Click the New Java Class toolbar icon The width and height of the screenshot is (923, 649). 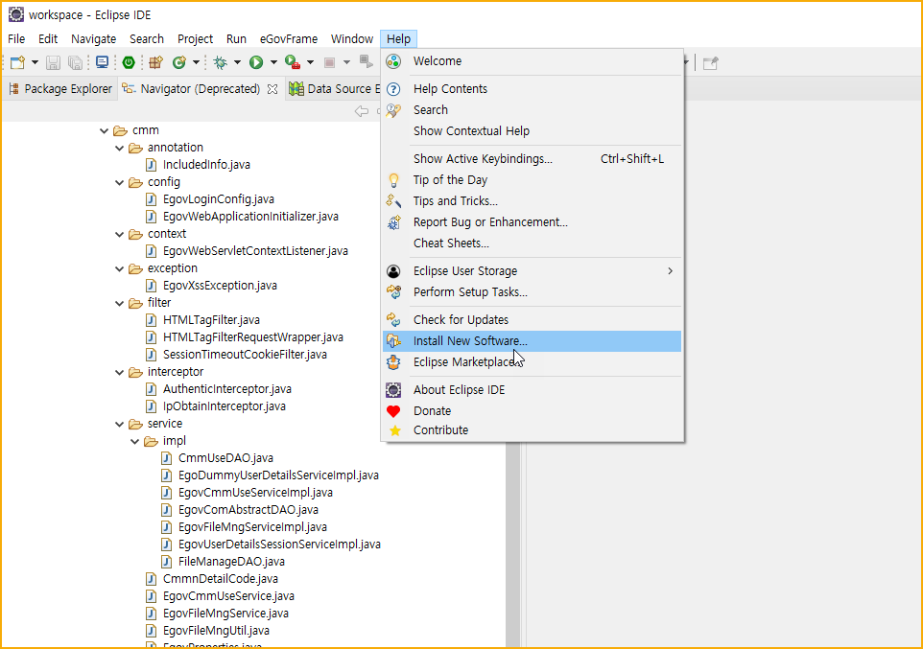[x=179, y=62]
